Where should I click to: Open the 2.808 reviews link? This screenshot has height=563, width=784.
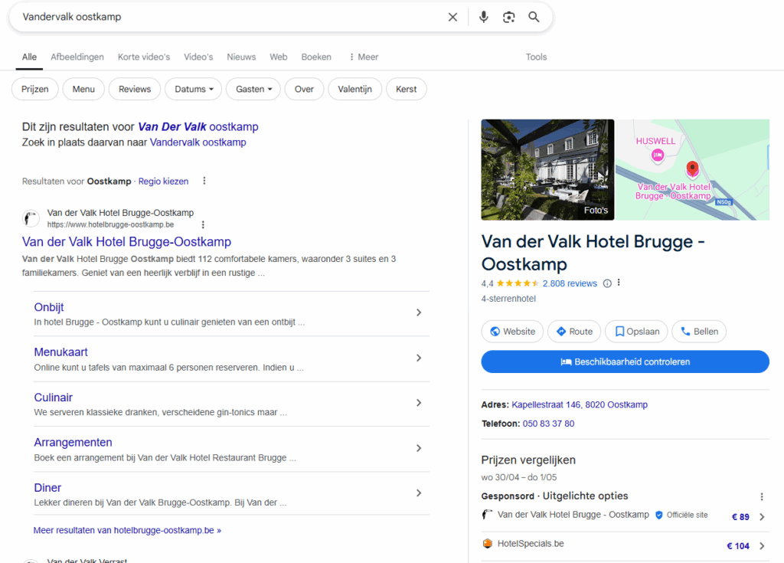click(570, 283)
